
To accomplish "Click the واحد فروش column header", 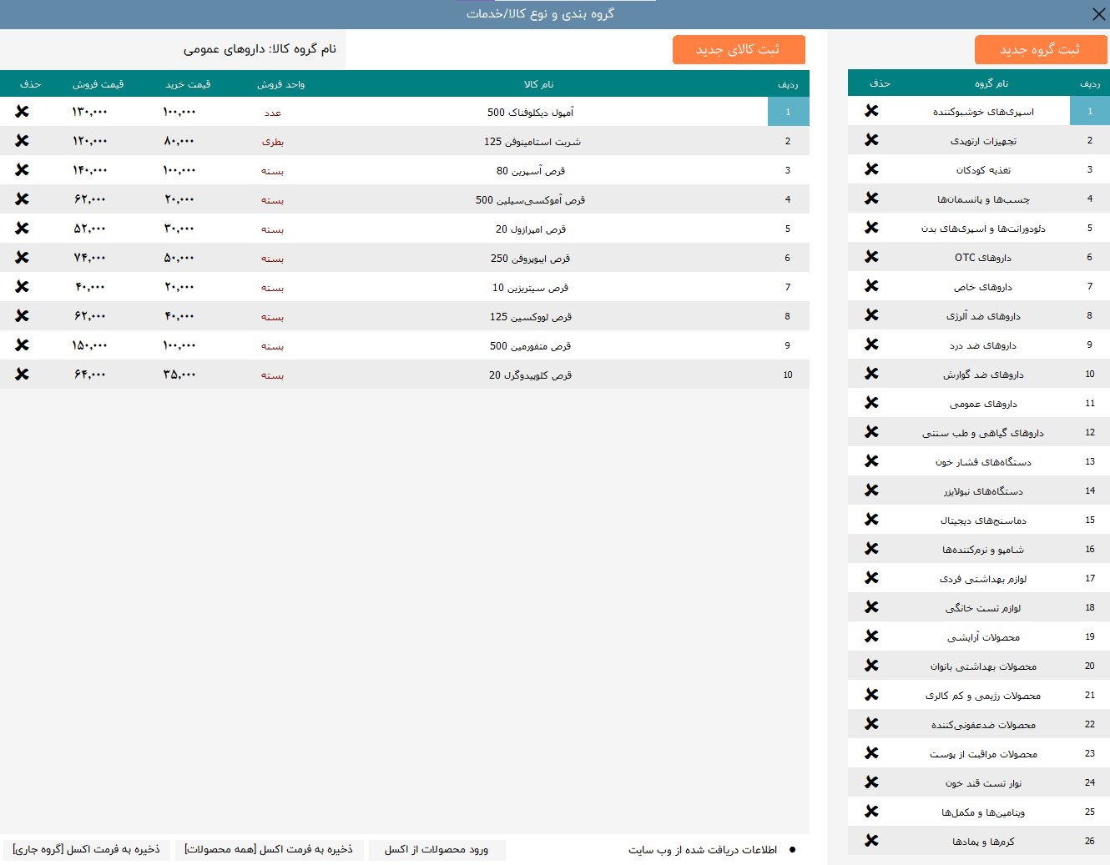I will [x=280, y=84].
